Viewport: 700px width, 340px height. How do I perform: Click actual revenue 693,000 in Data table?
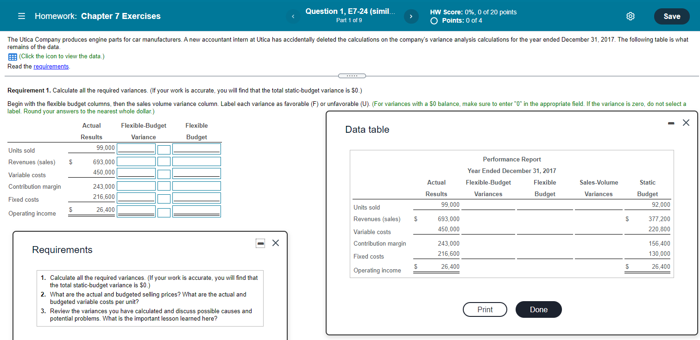click(448, 219)
